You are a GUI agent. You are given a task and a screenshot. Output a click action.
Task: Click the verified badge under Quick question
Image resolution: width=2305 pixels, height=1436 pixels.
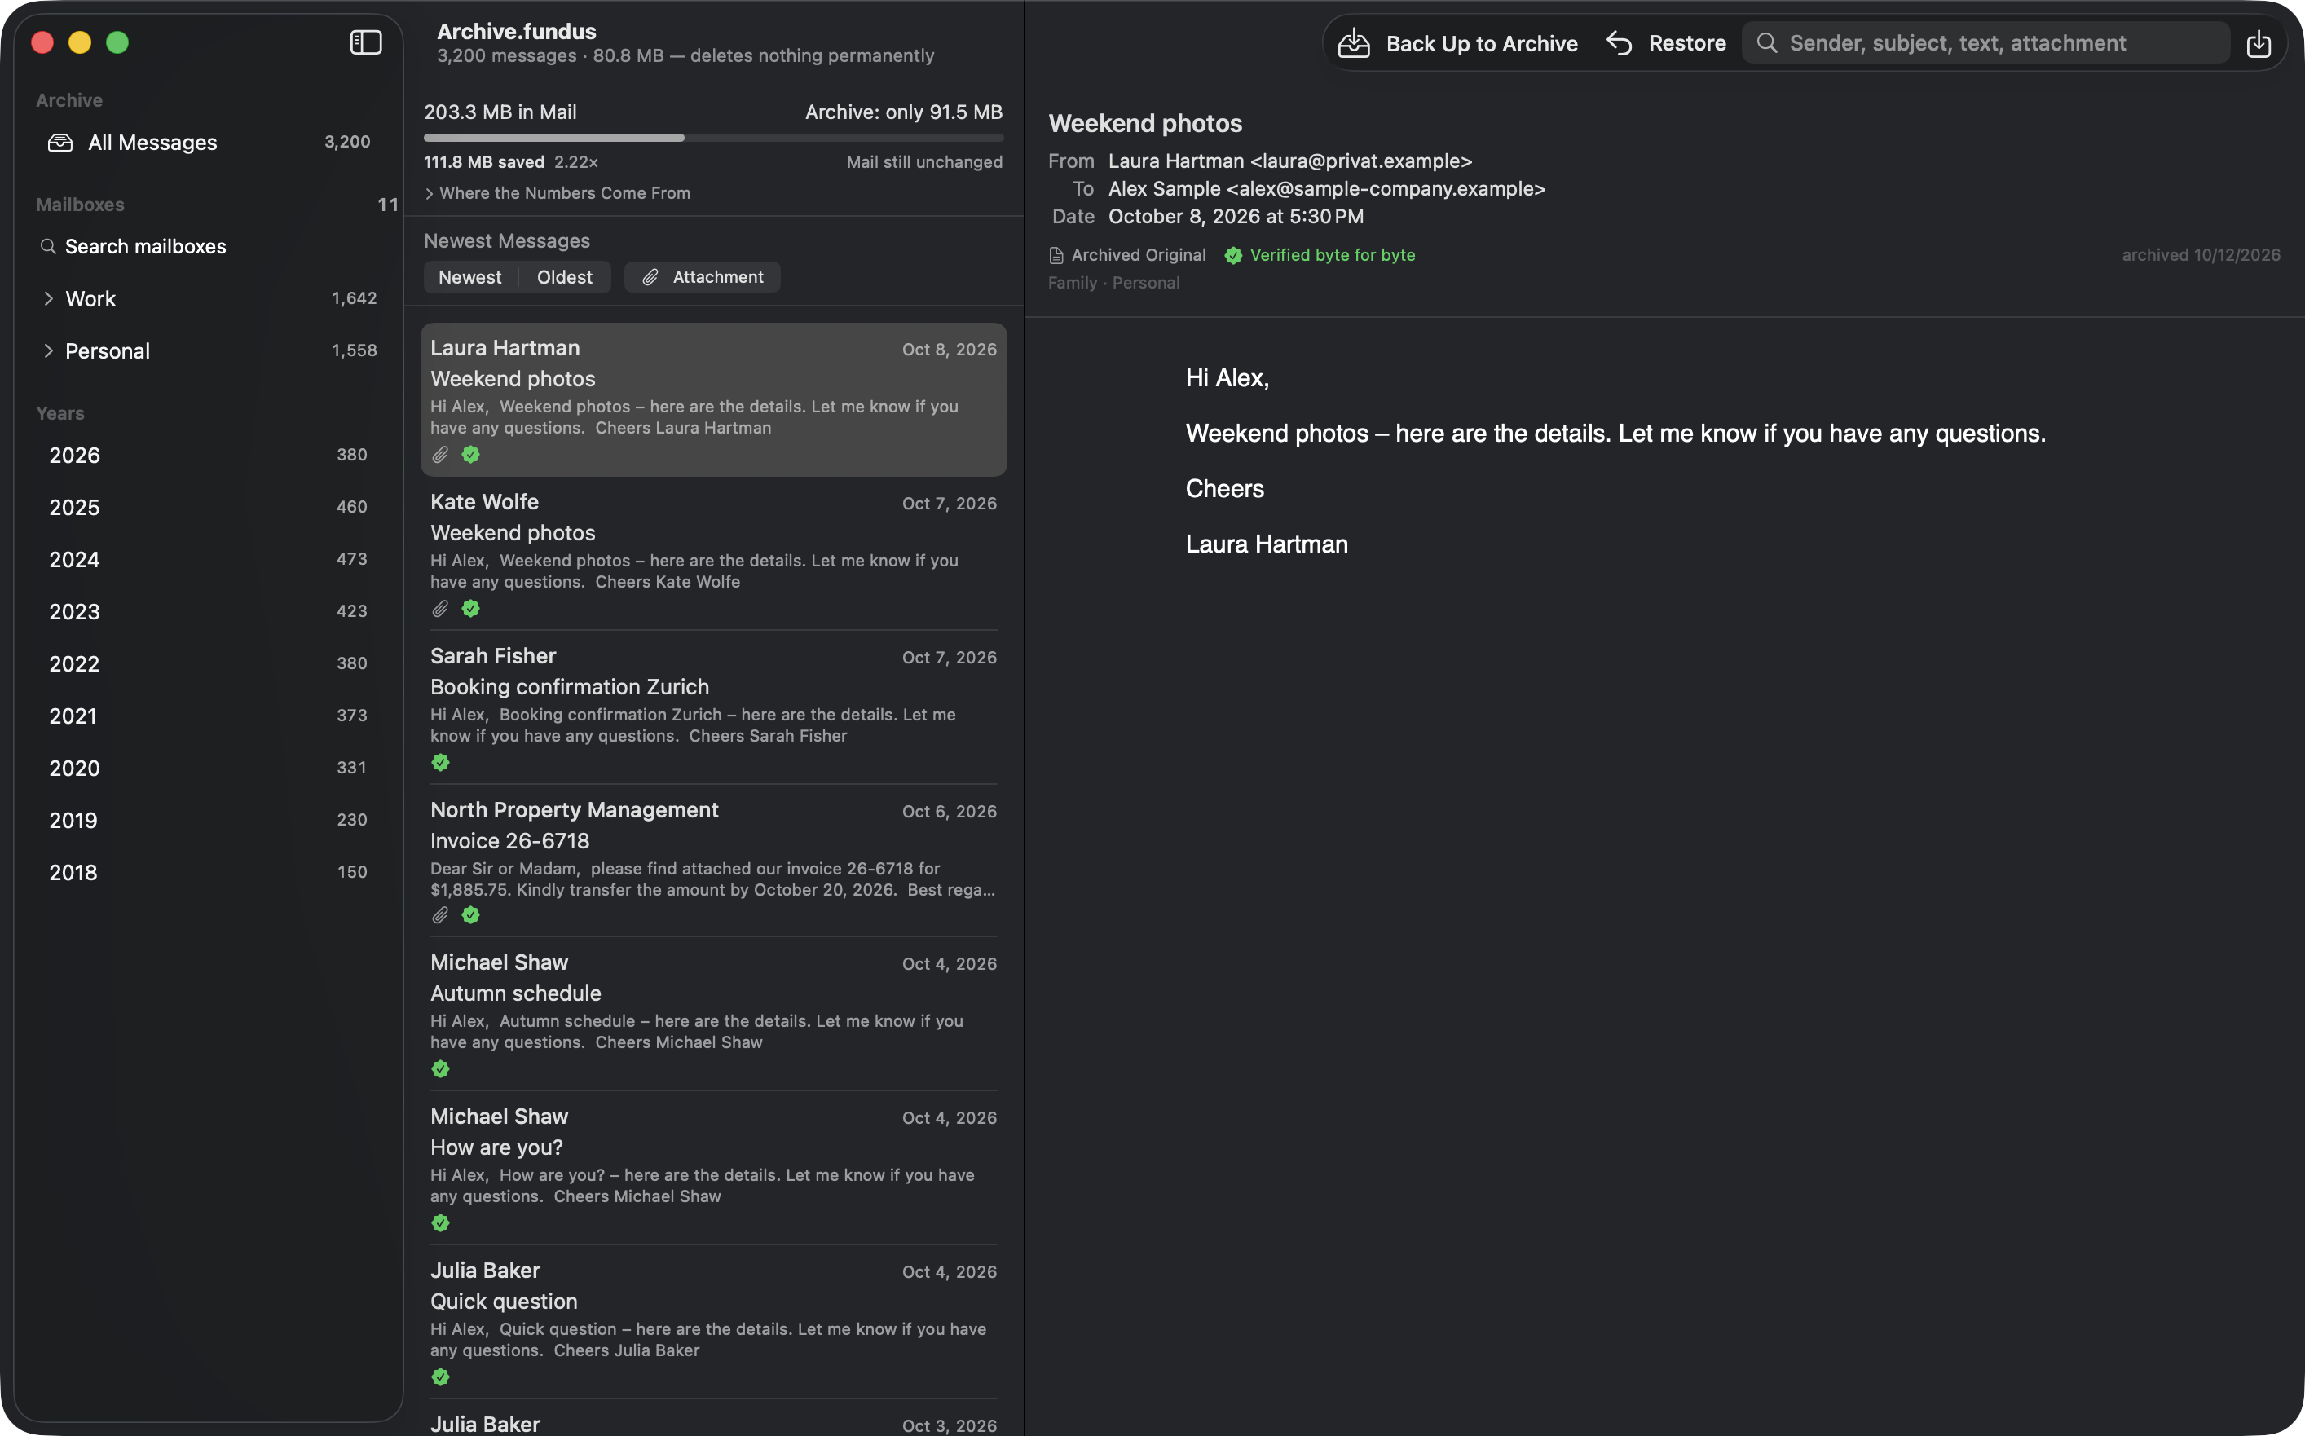tap(439, 1377)
